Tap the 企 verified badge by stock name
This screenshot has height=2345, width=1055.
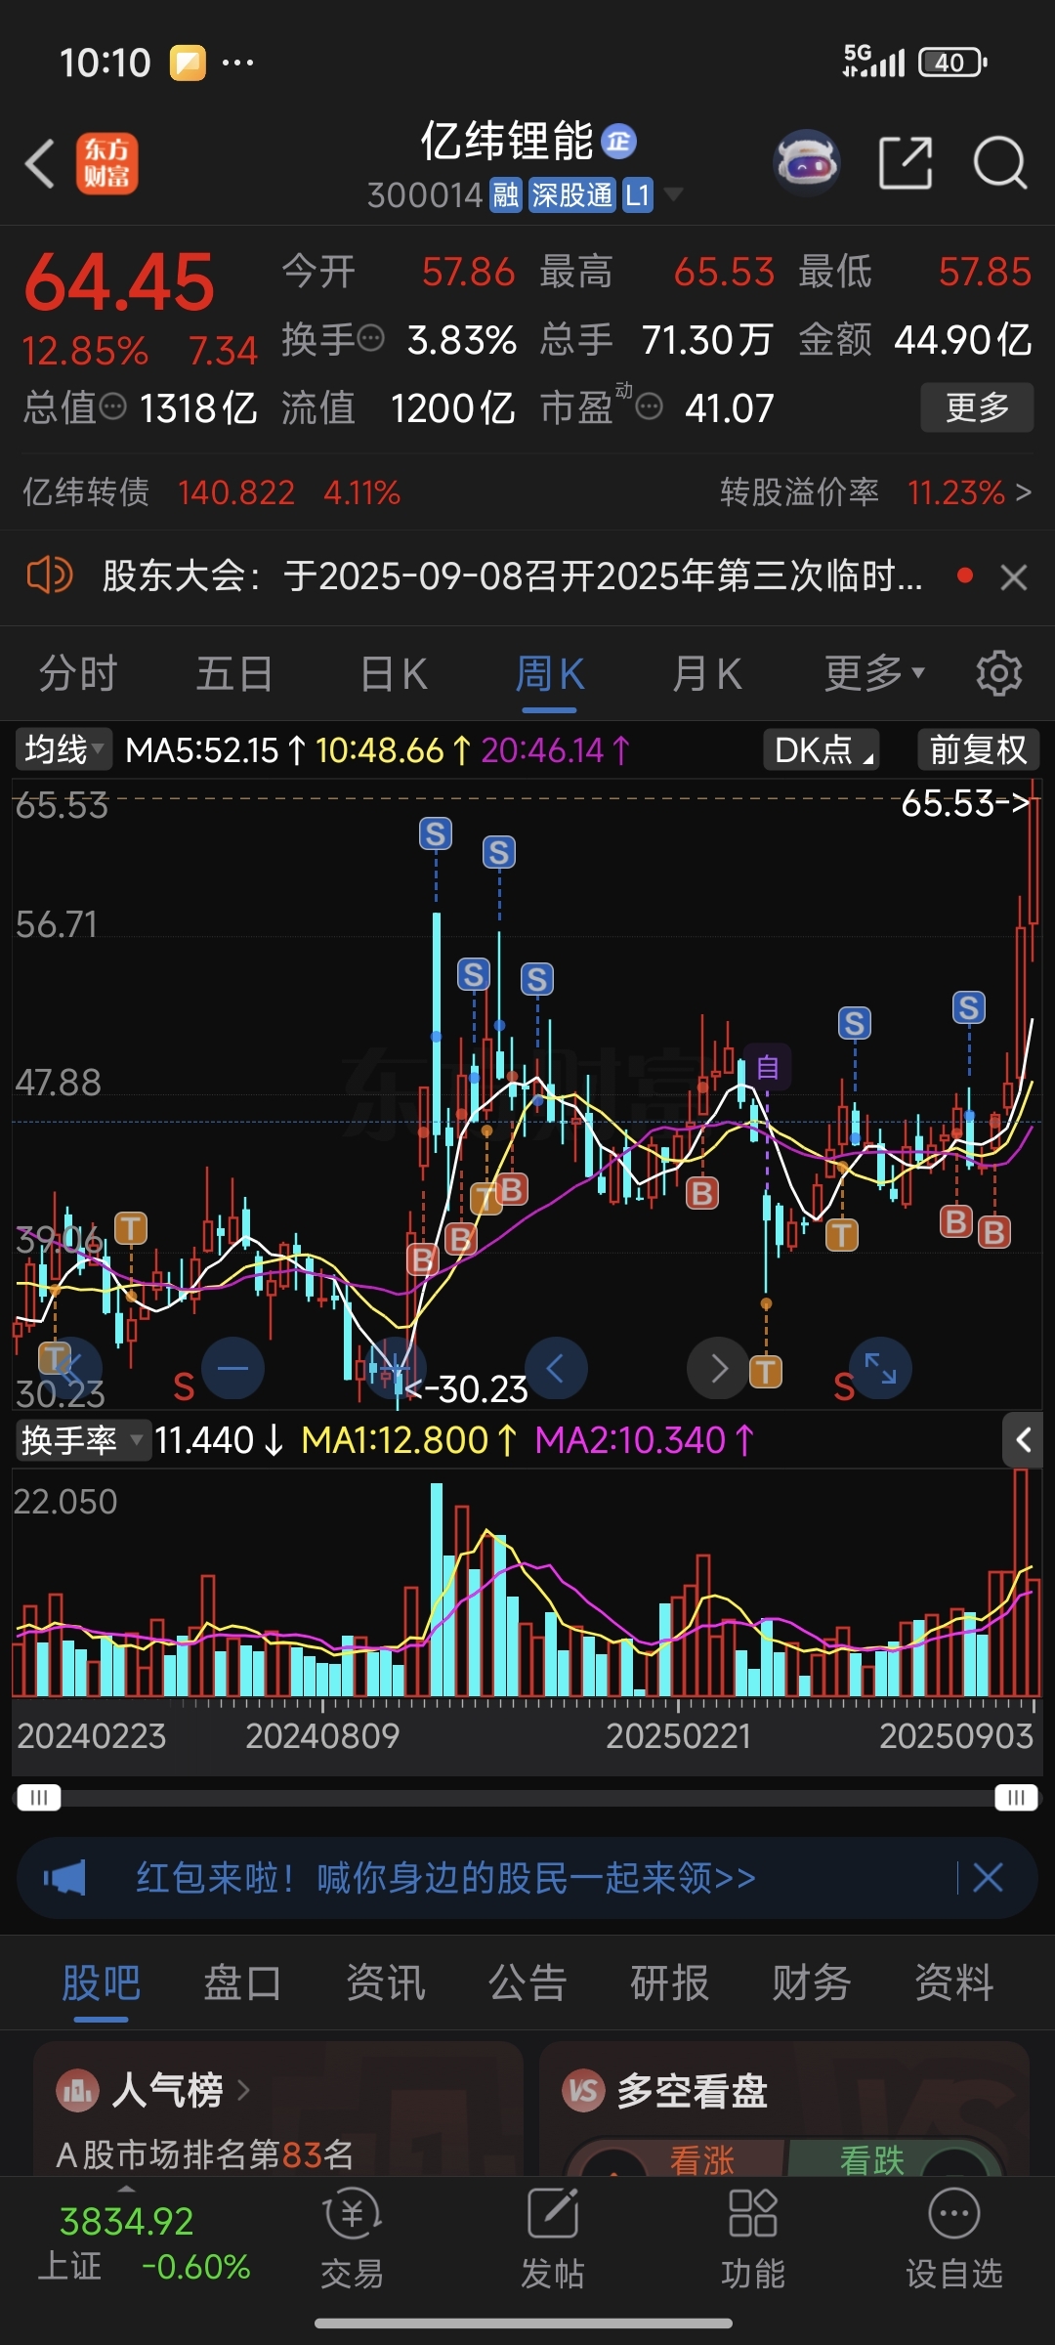coord(618,142)
